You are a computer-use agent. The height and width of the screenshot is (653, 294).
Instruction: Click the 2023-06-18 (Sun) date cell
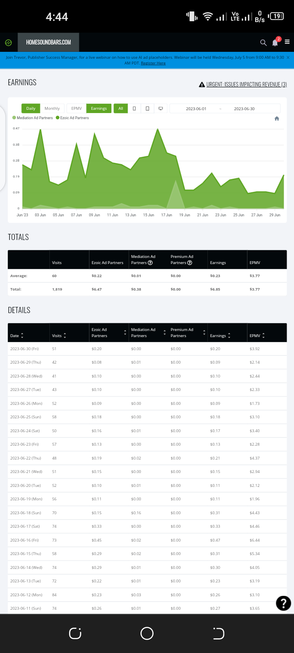[x=25, y=513]
